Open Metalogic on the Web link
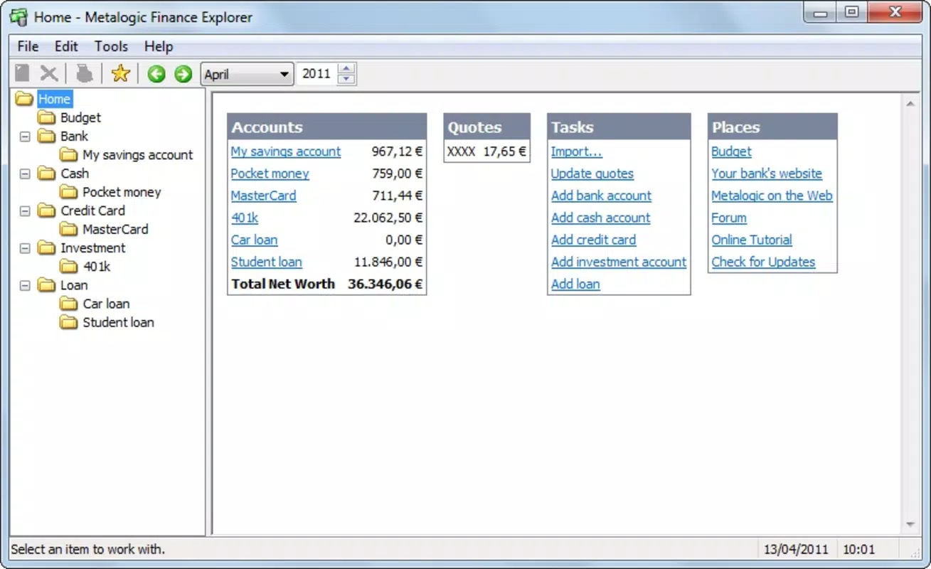 [772, 196]
